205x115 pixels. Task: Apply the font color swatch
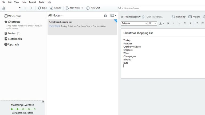[160, 23]
